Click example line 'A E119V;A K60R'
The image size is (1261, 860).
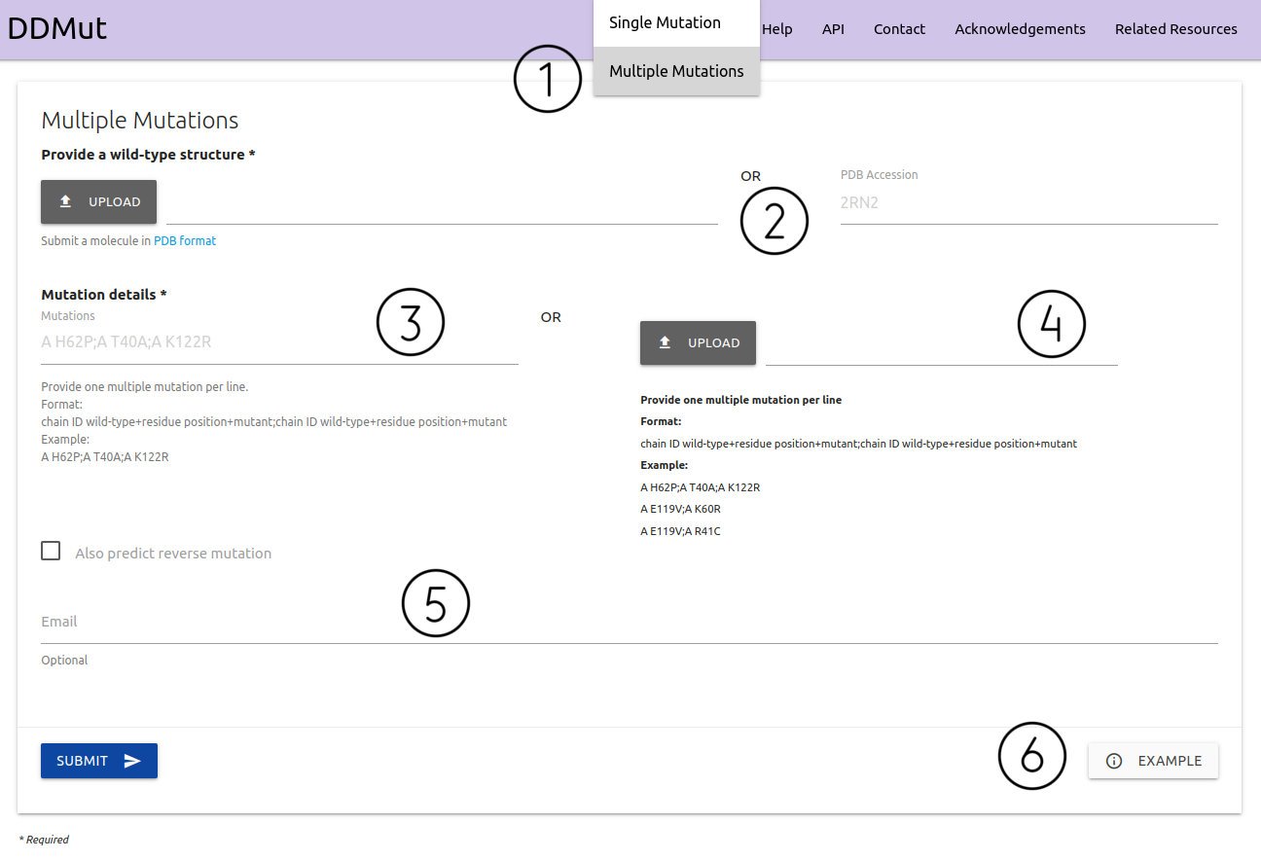pos(680,509)
